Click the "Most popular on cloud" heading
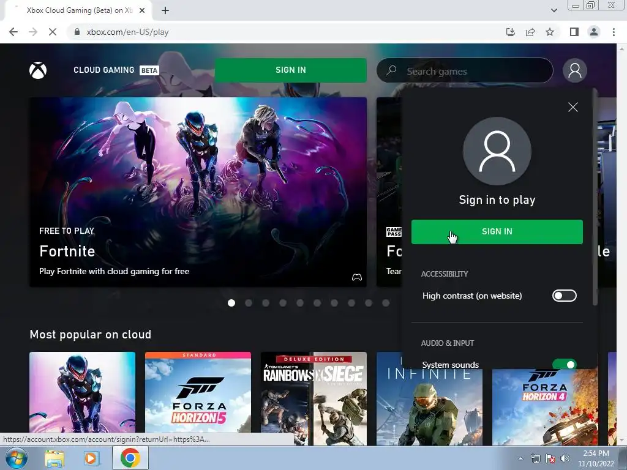 91,335
